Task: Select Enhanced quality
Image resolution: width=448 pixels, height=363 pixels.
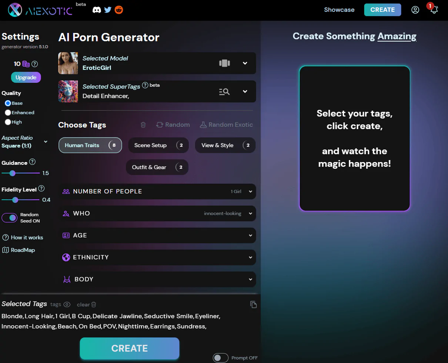Action: click(x=8, y=113)
